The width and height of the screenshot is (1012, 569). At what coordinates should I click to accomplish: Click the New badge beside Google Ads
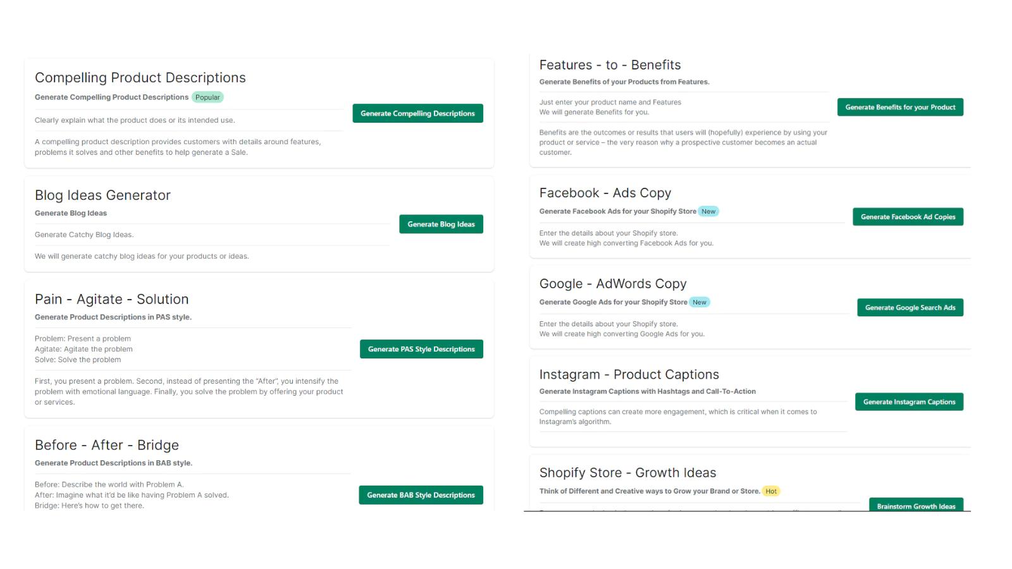(x=699, y=302)
